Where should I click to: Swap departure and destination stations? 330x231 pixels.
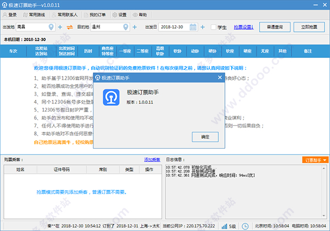point(70,27)
